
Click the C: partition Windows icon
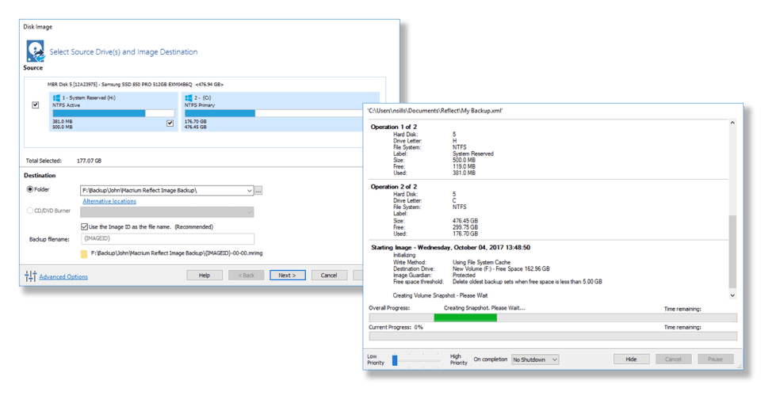pos(189,99)
